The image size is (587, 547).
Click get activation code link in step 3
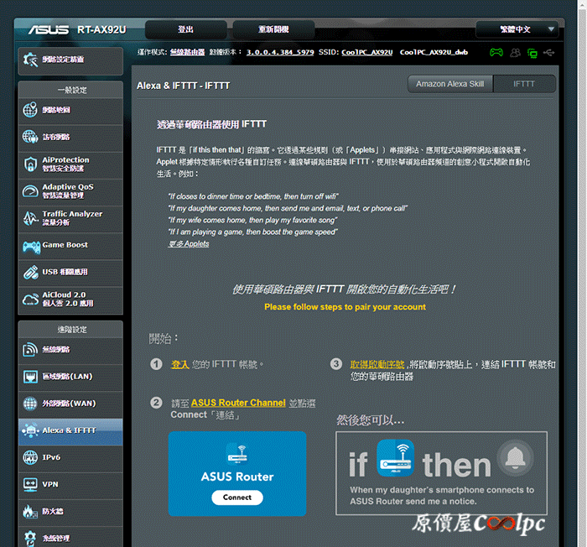point(377,364)
